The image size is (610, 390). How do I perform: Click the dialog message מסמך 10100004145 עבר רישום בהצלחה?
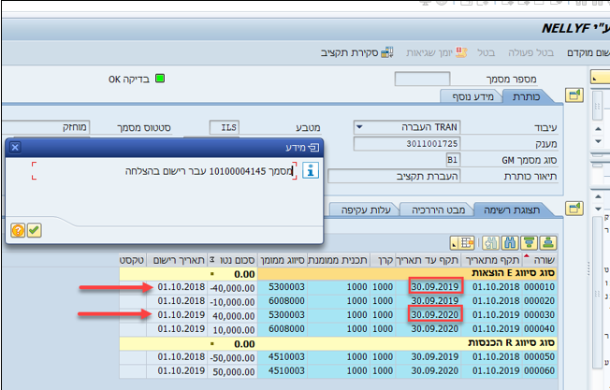(x=208, y=171)
